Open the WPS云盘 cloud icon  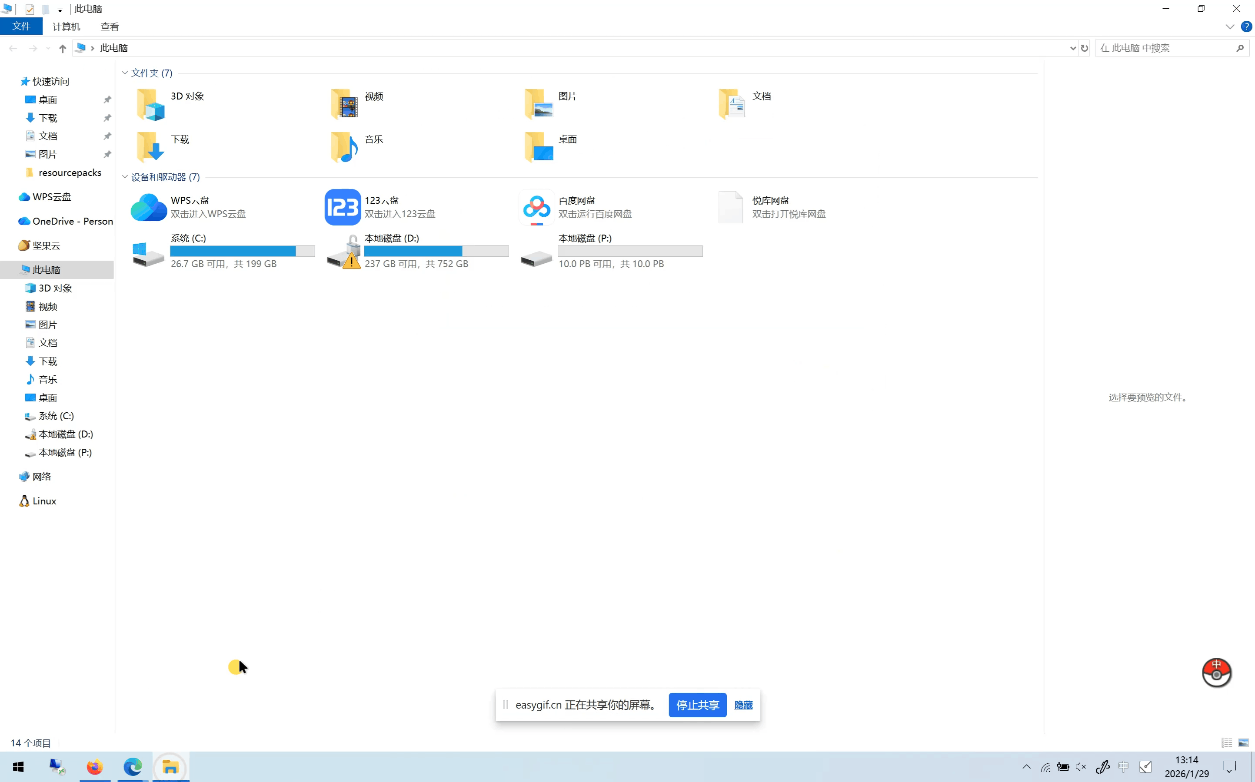pyautogui.click(x=149, y=207)
